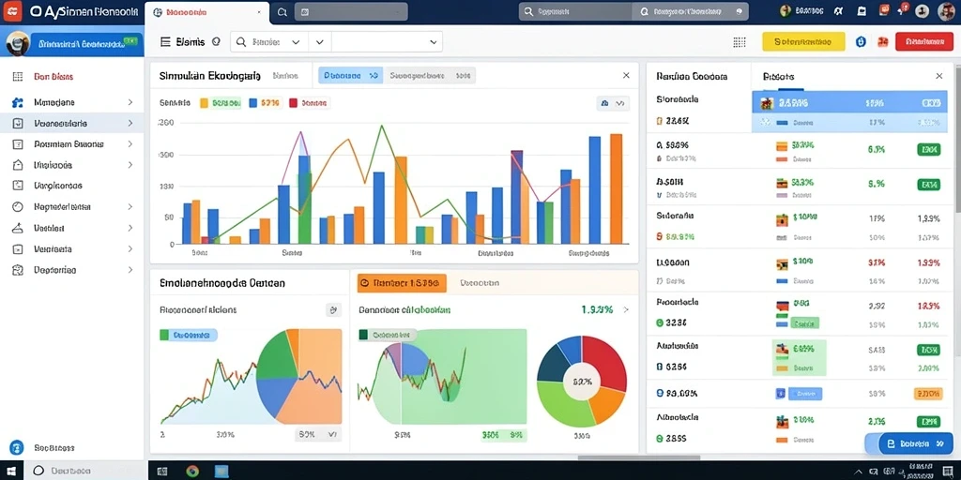Click the hamburger menu icon in the toolbar

click(165, 41)
